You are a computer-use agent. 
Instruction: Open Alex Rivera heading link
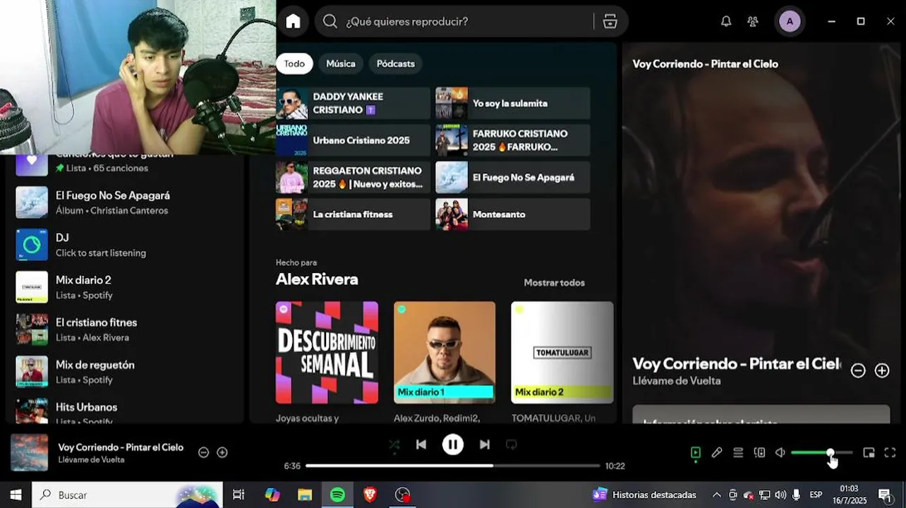pos(317,279)
